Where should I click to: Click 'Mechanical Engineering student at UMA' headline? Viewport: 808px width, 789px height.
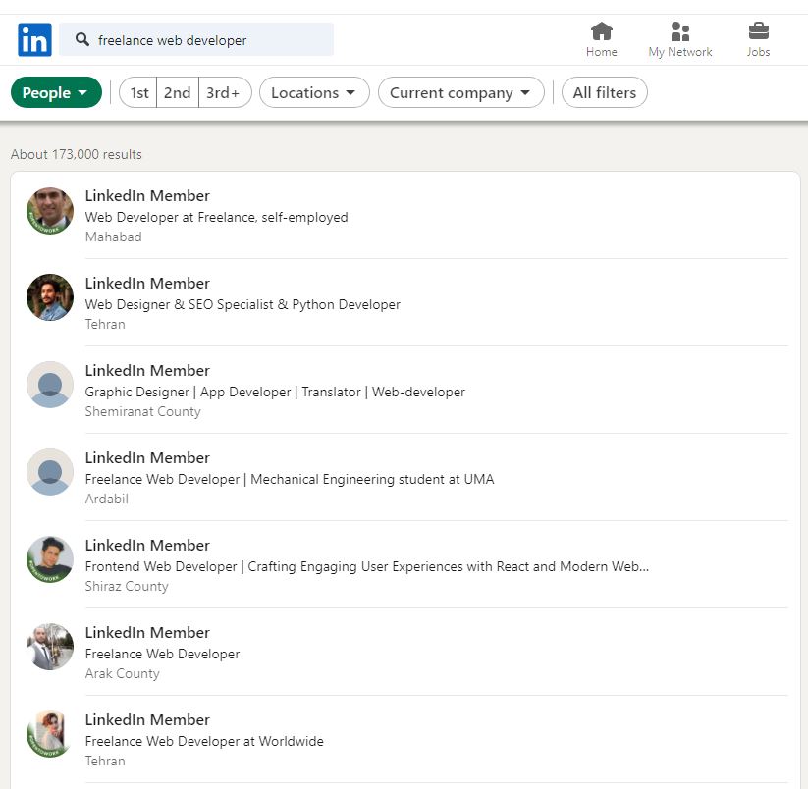tap(290, 480)
